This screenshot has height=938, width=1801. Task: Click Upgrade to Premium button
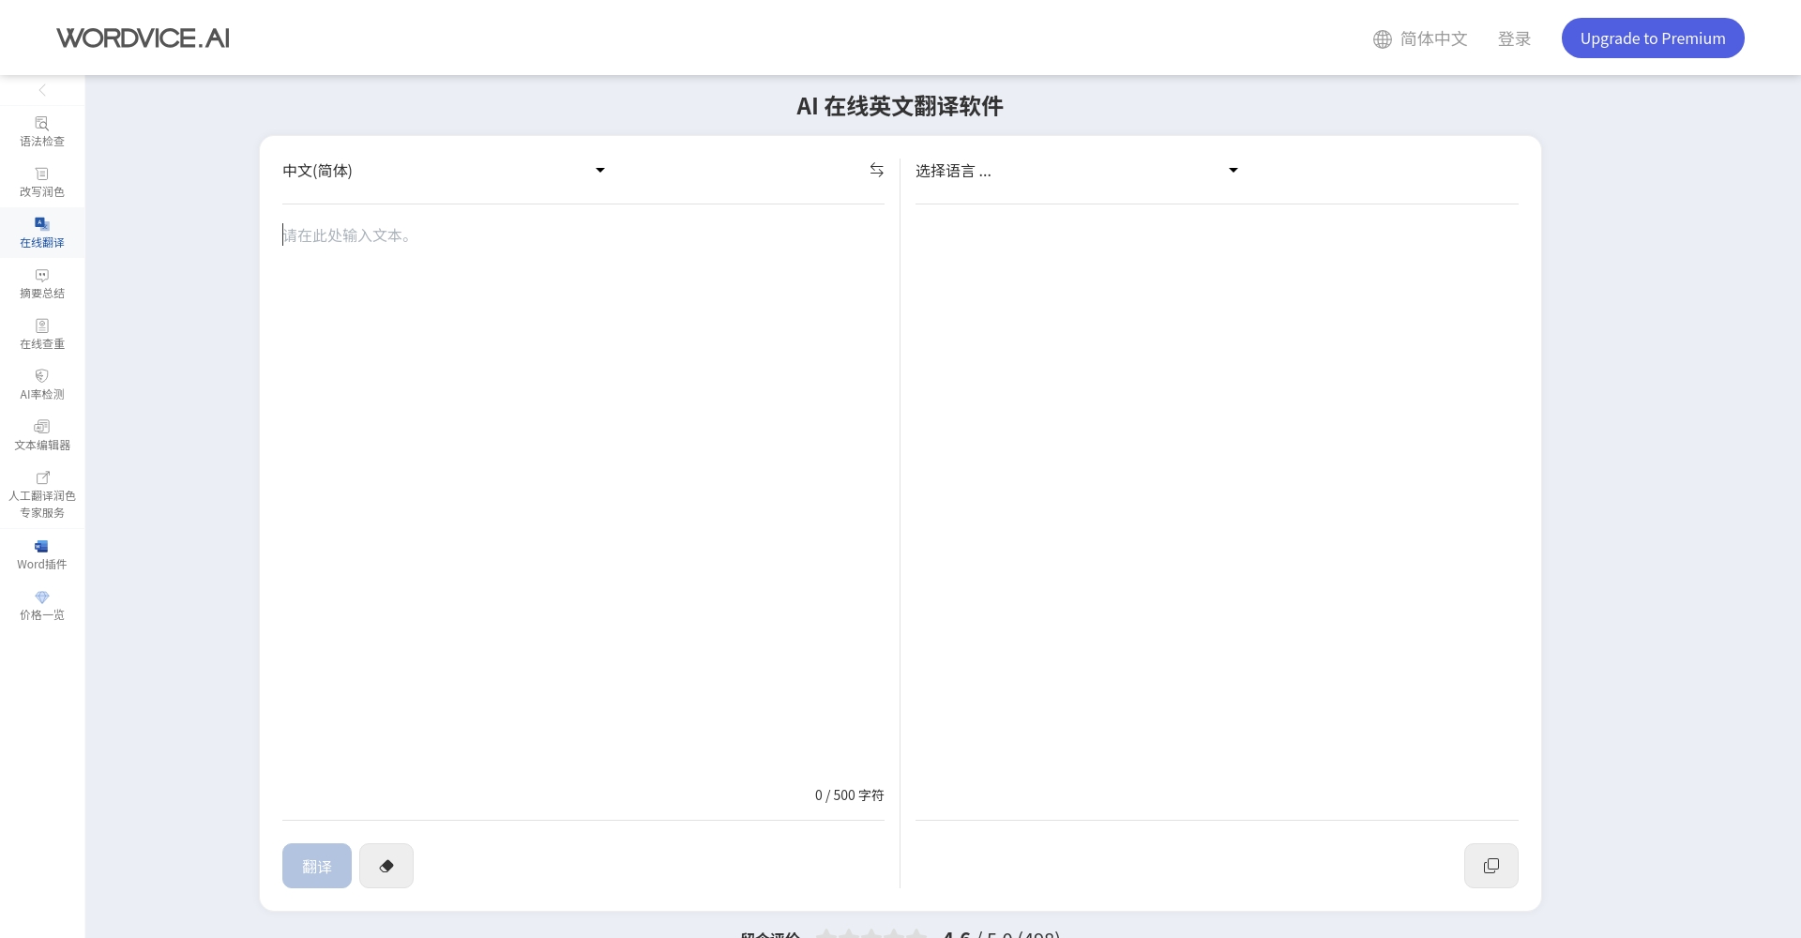[1653, 38]
